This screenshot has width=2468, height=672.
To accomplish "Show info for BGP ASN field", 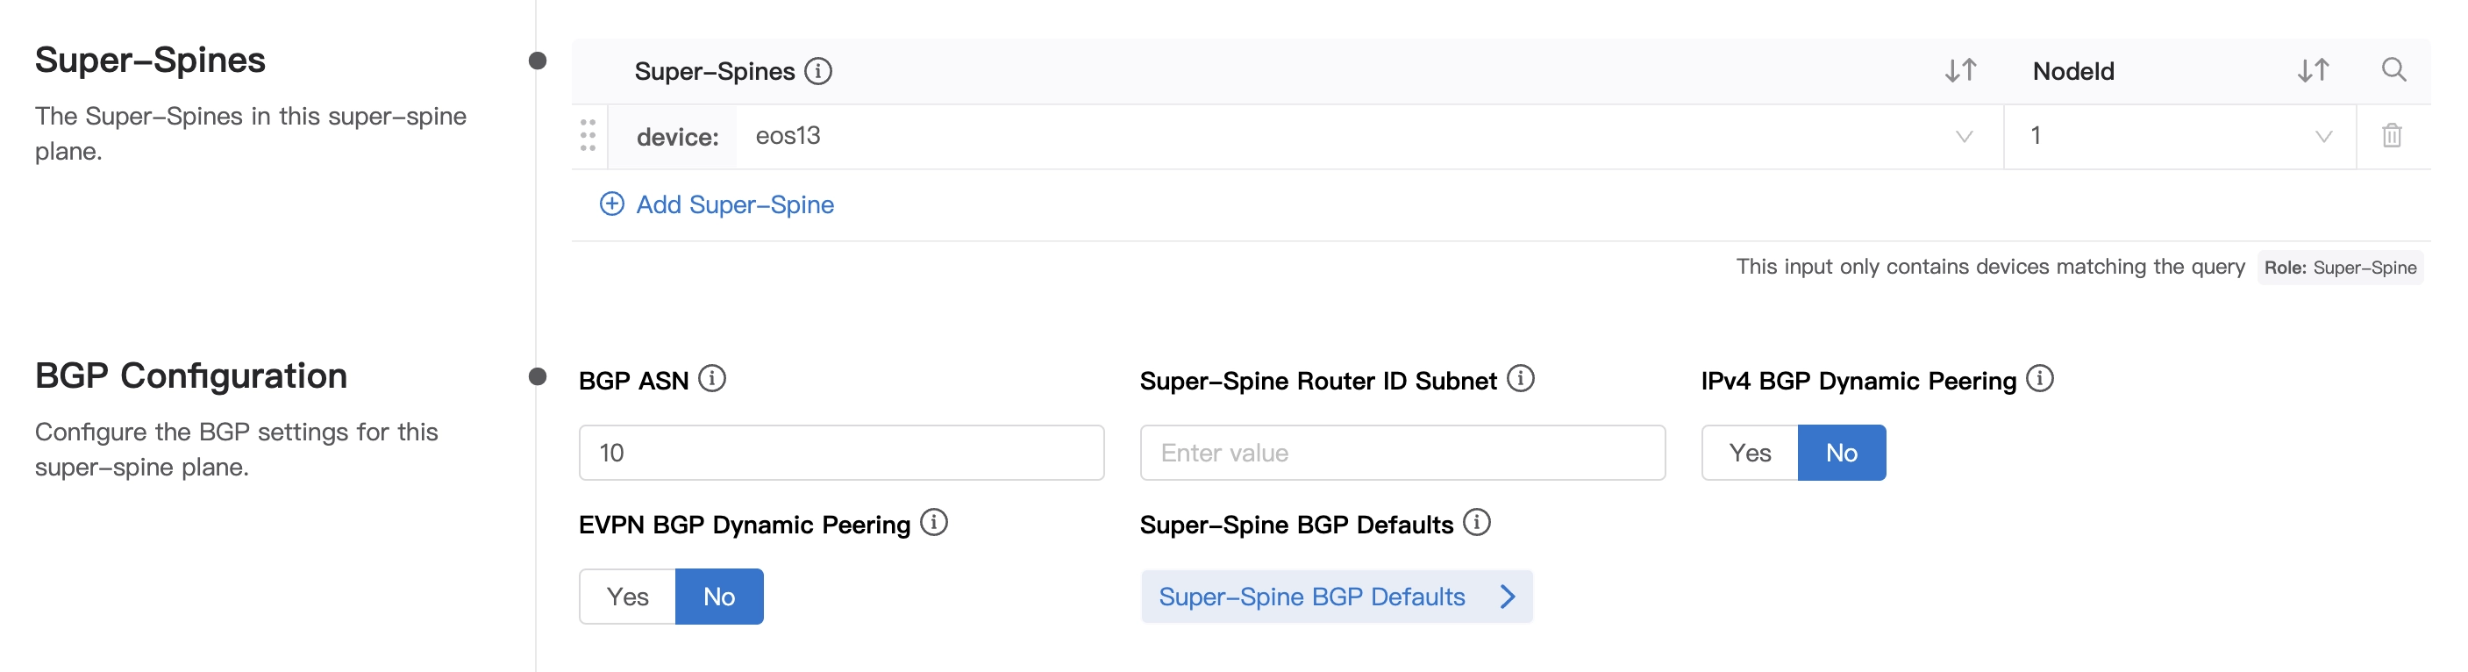I will 712,380.
